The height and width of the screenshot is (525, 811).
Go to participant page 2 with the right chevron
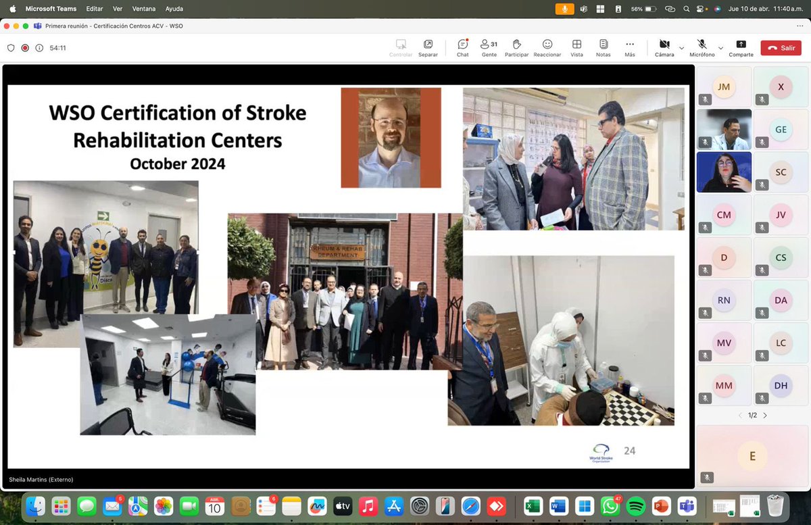tap(765, 415)
